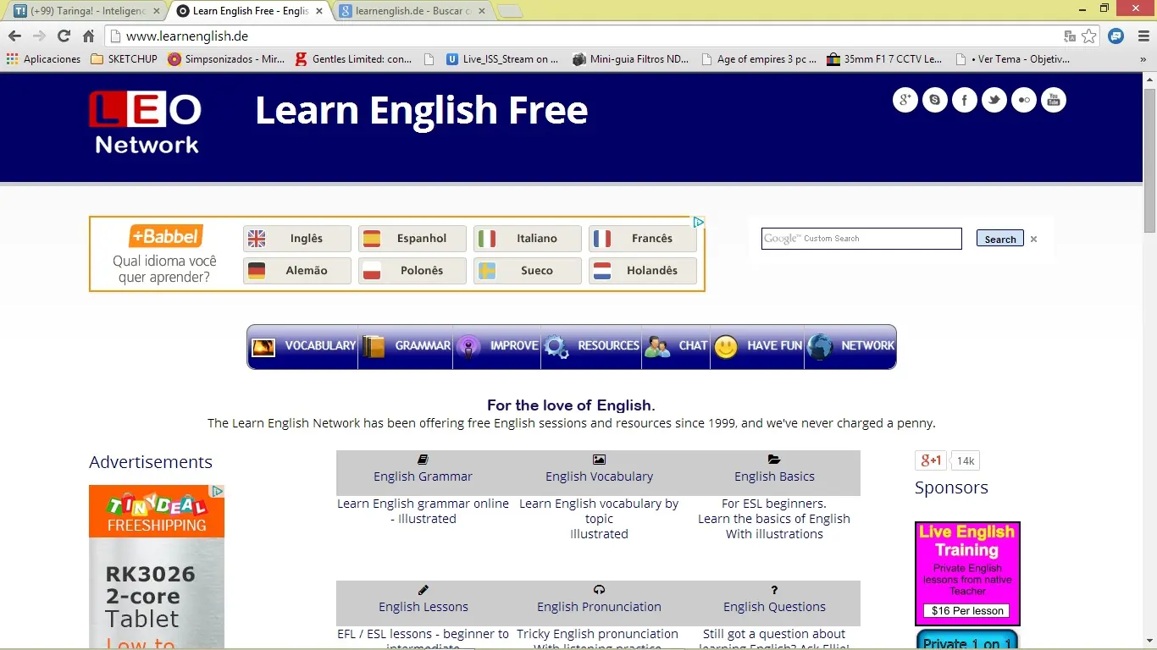Viewport: 1157px width, 650px height.
Task: Reload the page with the refresh icon
Action: [x=64, y=36]
